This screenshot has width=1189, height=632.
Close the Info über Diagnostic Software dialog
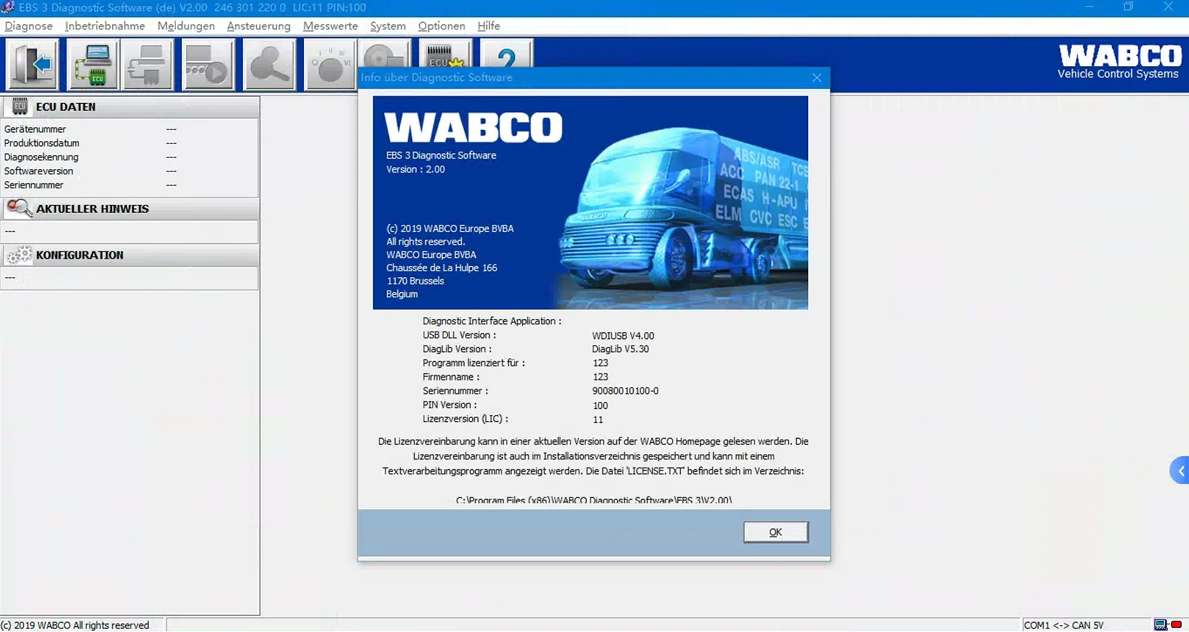[817, 78]
